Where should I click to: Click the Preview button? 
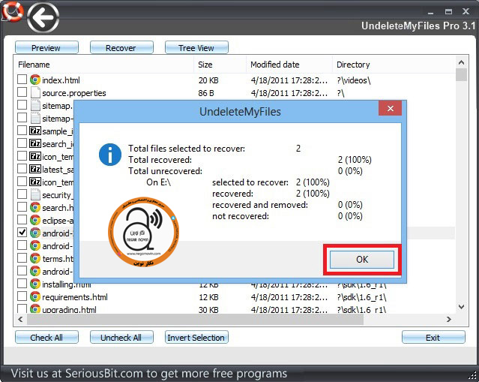[x=46, y=48]
